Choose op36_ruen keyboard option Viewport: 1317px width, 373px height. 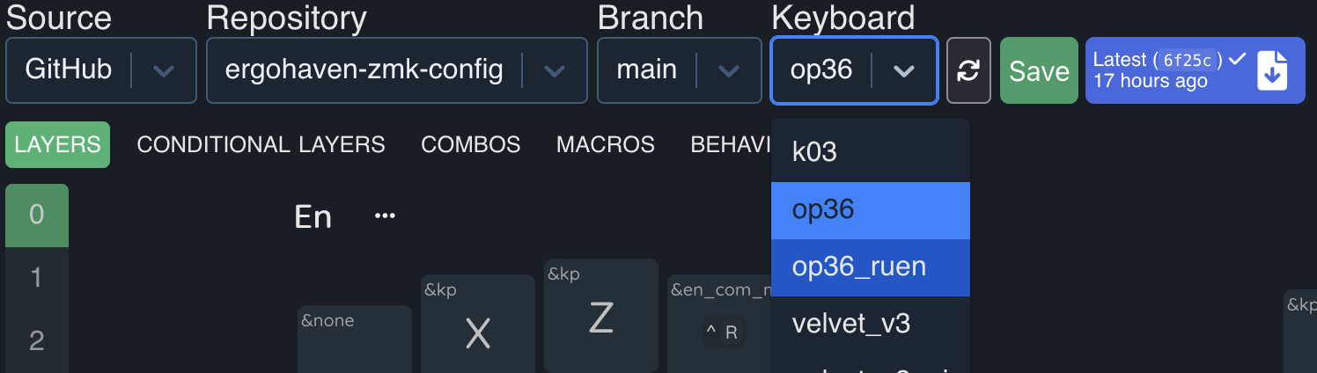pos(858,267)
